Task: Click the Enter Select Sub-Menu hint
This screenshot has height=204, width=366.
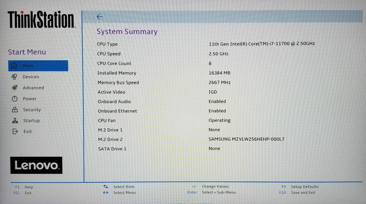Action: pyautogui.click(x=212, y=192)
